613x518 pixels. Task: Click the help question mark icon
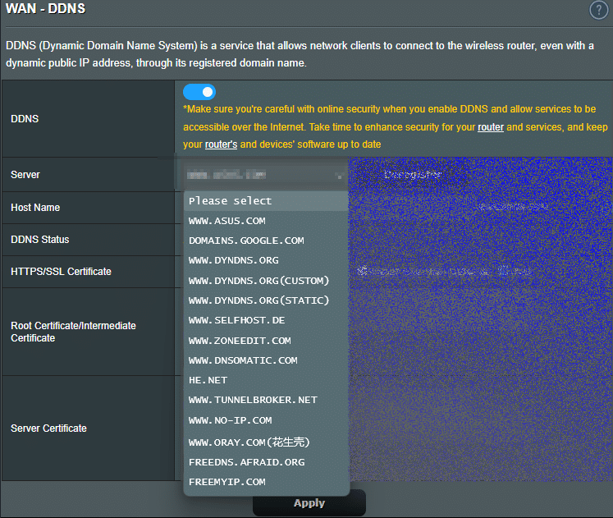click(x=598, y=10)
